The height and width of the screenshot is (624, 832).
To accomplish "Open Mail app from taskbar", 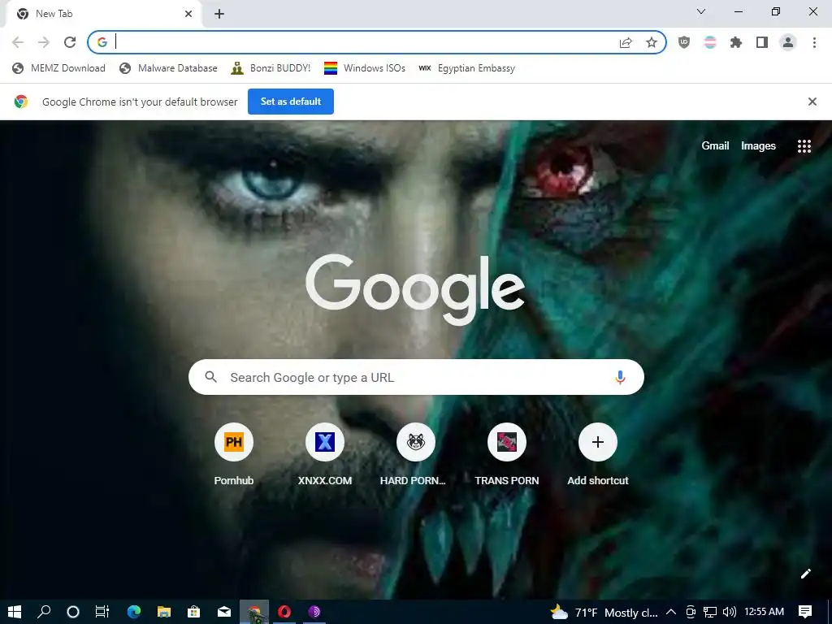I will pyautogui.click(x=224, y=612).
